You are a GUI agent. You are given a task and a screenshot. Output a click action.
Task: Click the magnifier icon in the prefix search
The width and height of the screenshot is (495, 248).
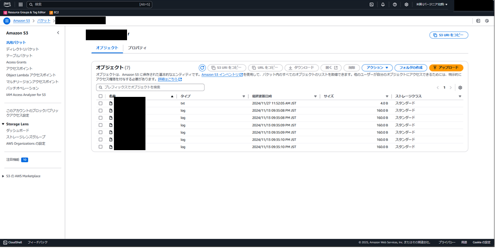pyautogui.click(x=101, y=87)
